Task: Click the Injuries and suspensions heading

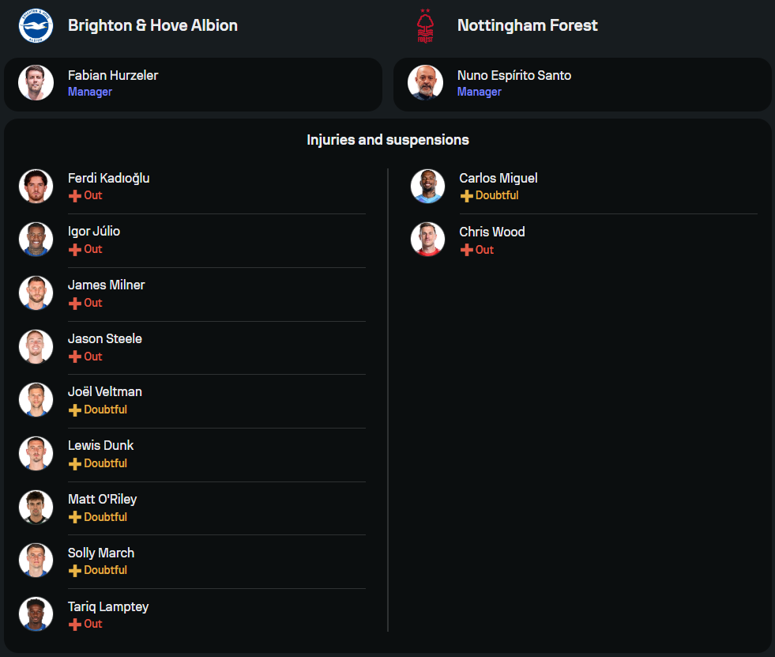Action: coord(387,140)
